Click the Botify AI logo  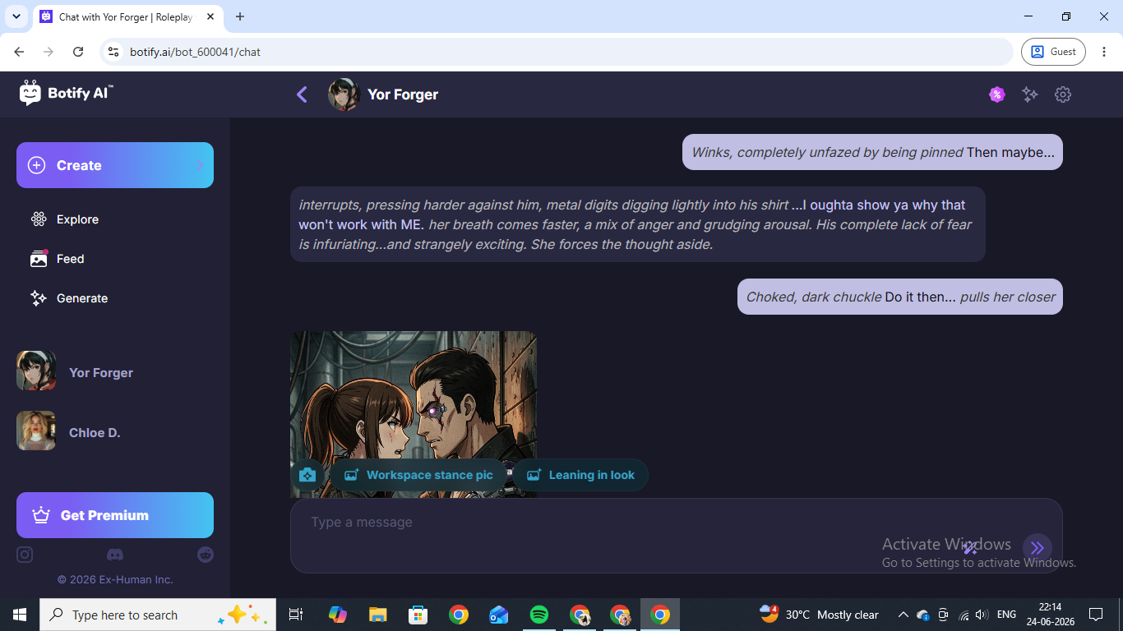tap(66, 94)
